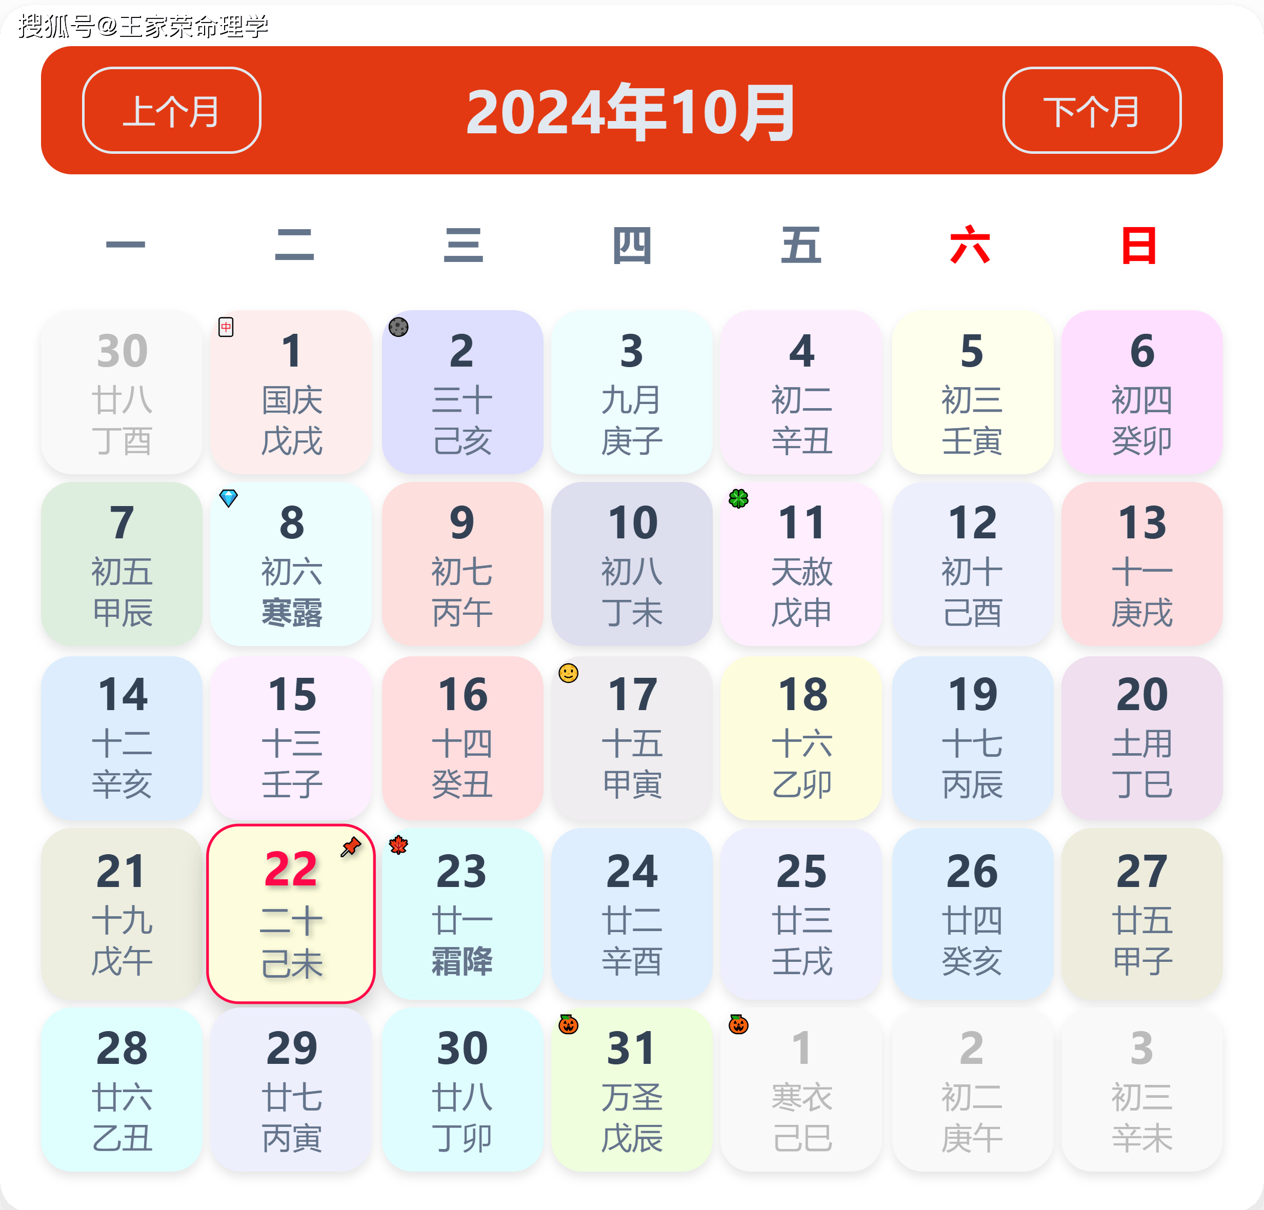Select October 14 辛亥 day cell
The image size is (1264, 1210).
click(x=122, y=738)
